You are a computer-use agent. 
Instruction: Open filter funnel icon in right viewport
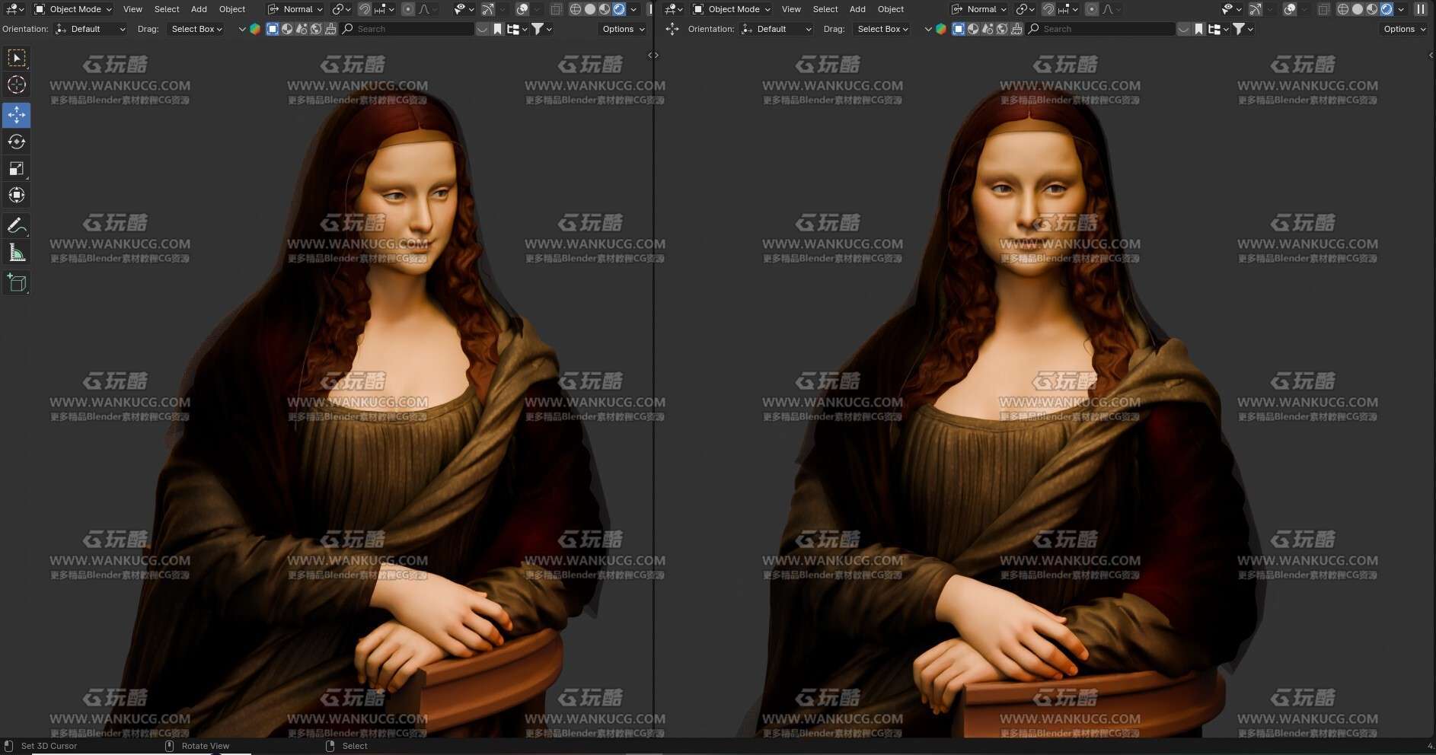(1243, 29)
